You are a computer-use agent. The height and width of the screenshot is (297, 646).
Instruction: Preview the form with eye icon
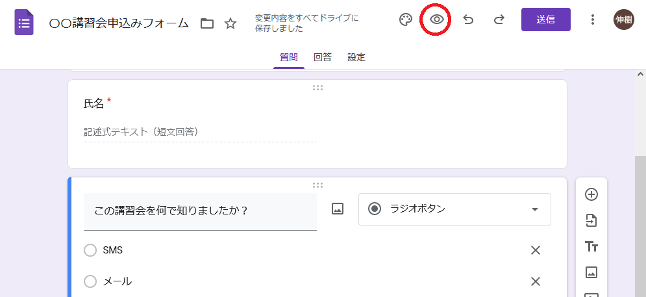point(437,19)
